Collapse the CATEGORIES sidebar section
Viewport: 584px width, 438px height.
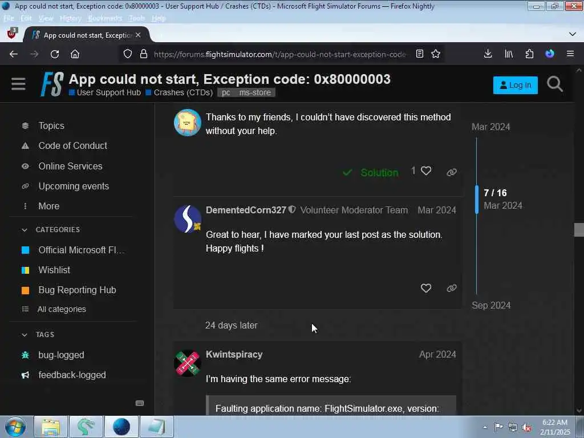click(25, 230)
